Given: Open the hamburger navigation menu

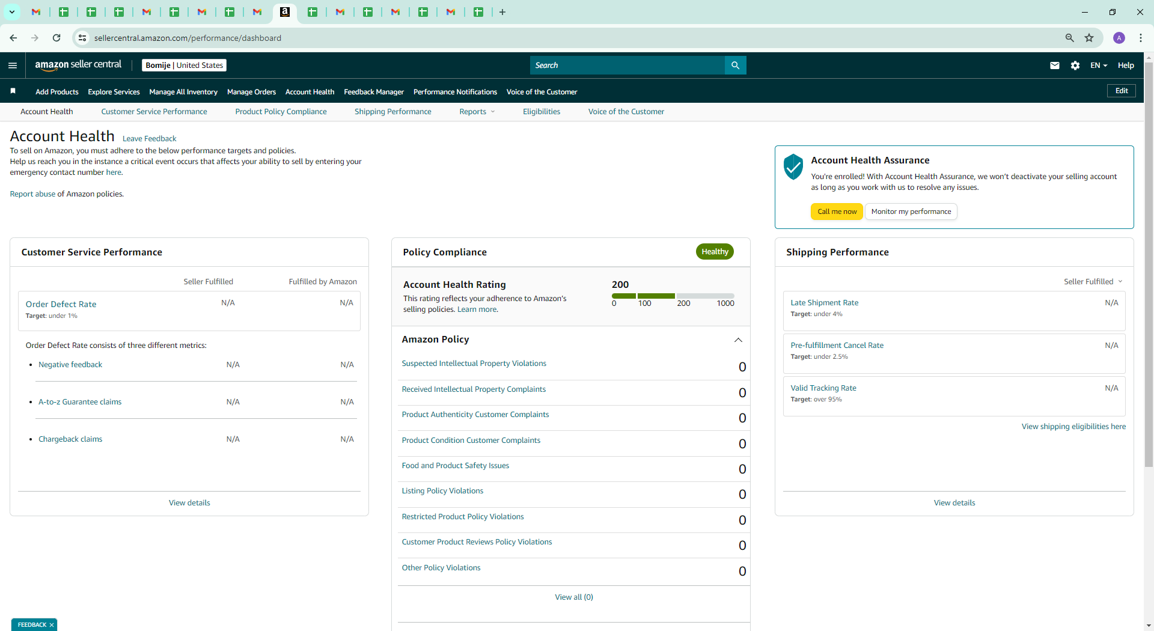Looking at the screenshot, I should [x=13, y=66].
